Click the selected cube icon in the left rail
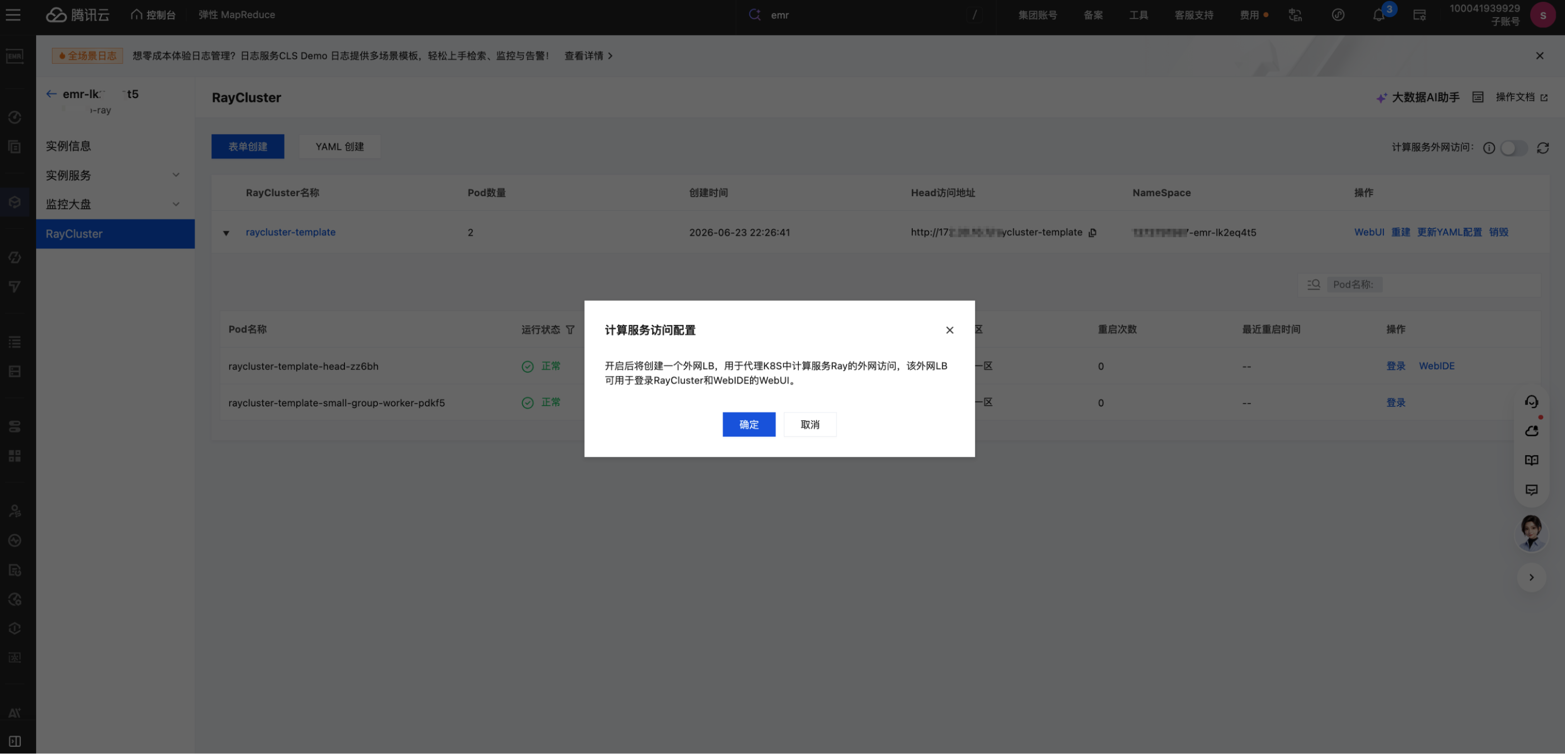1565x754 pixels. (14, 202)
